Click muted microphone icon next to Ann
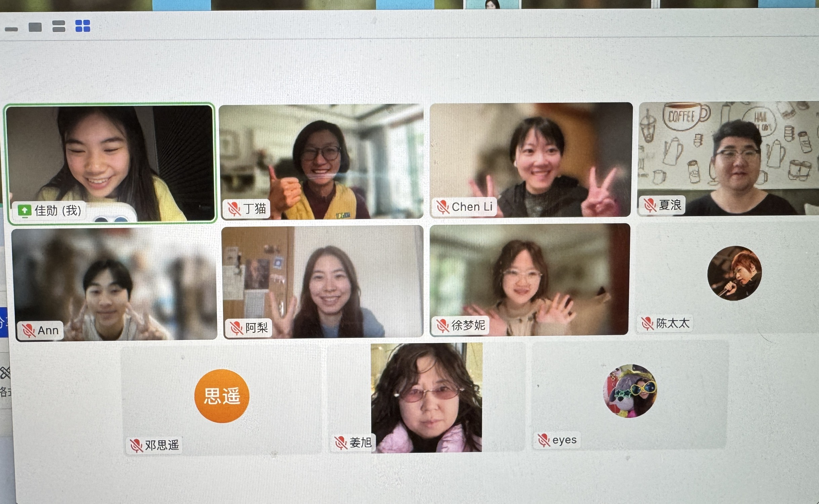Image resolution: width=819 pixels, height=504 pixels. click(28, 330)
